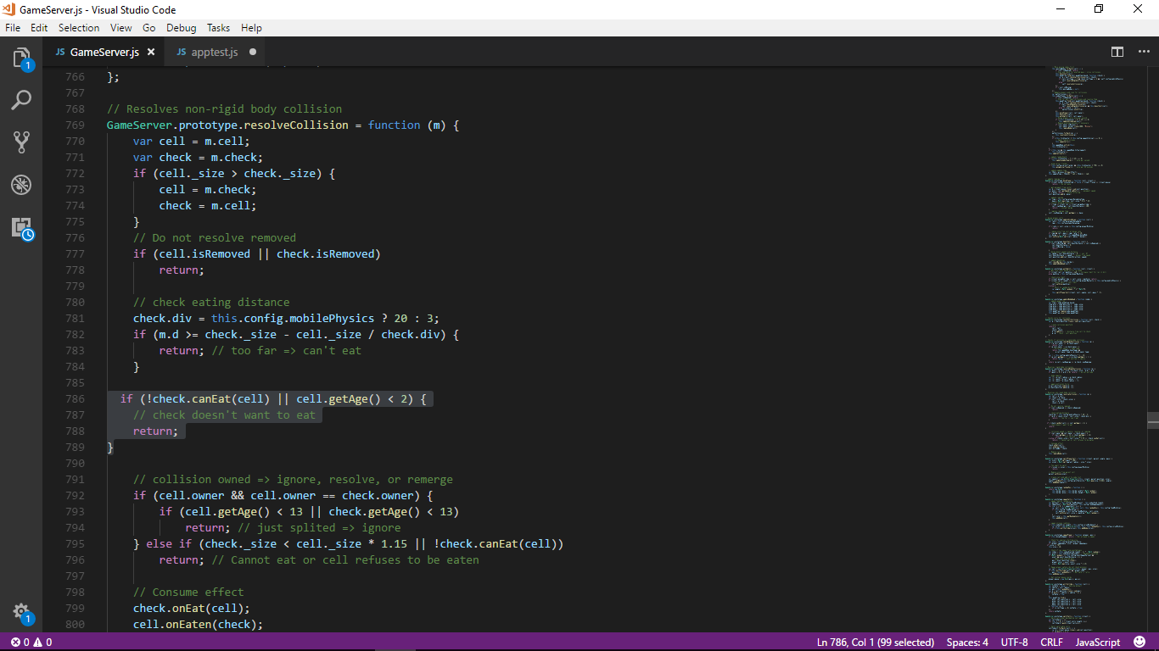The height and width of the screenshot is (651, 1159).
Task: Open the Debug menu
Action: [x=181, y=27]
